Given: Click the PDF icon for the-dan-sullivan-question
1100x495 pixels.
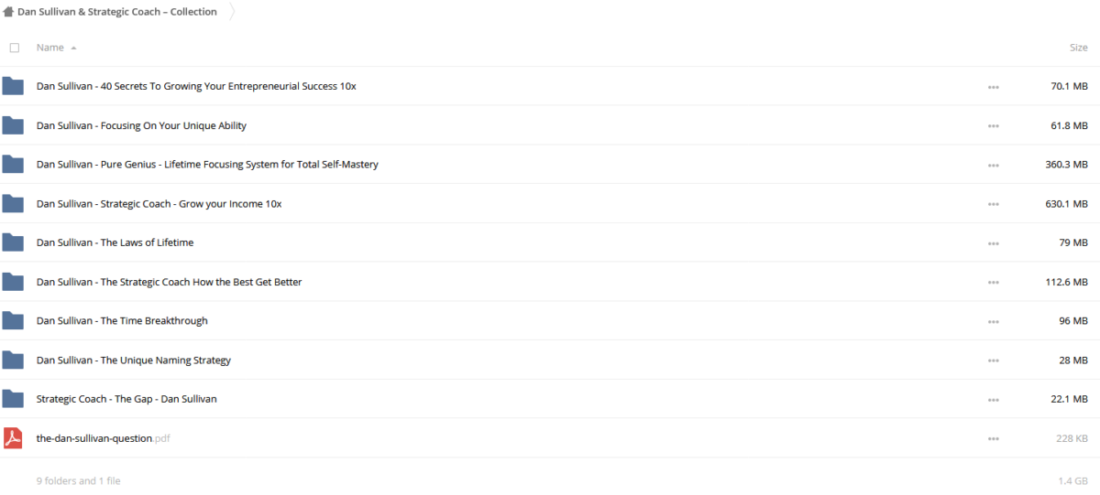Looking at the screenshot, I should (13, 438).
